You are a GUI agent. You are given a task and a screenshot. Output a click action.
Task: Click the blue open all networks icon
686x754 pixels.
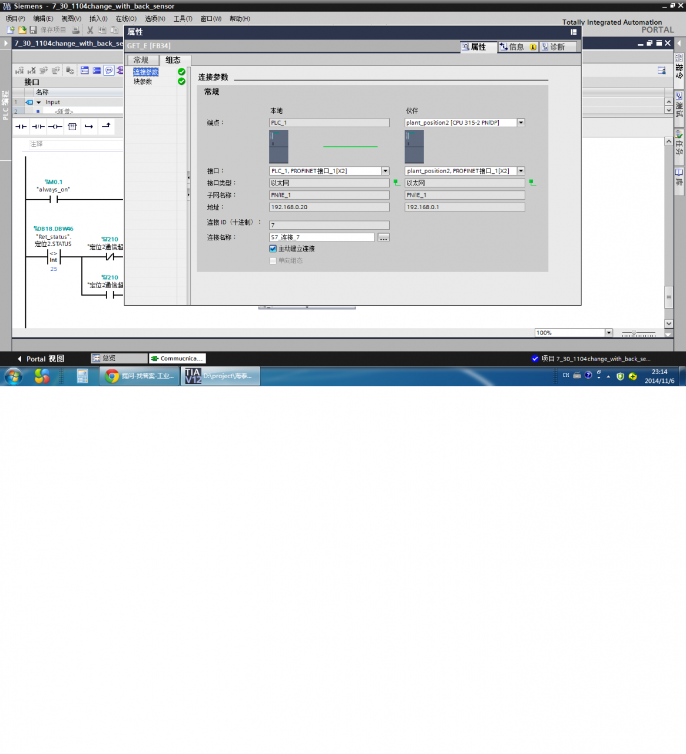[x=85, y=71]
